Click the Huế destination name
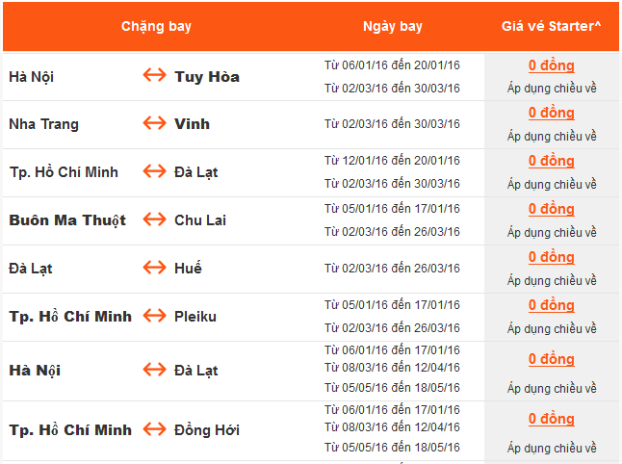Image resolution: width=622 pixels, height=464 pixels. click(189, 268)
